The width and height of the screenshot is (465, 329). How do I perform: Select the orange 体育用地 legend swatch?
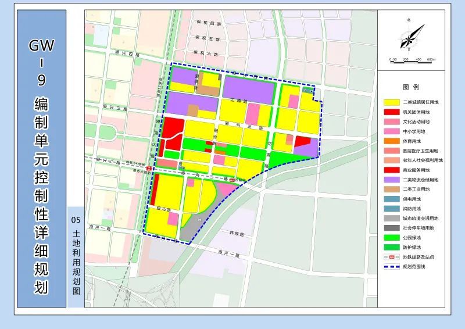pos(391,141)
